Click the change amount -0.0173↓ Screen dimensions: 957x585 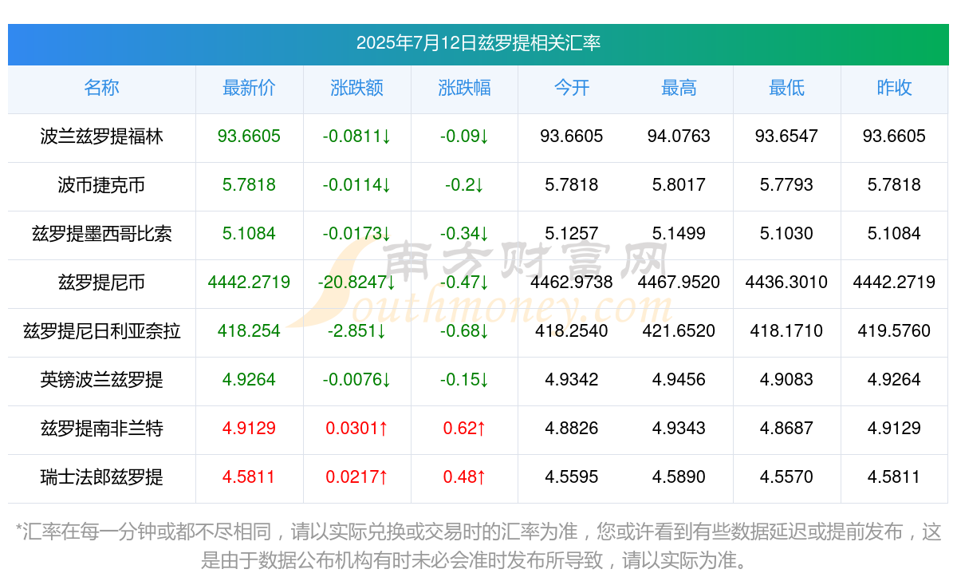point(356,234)
